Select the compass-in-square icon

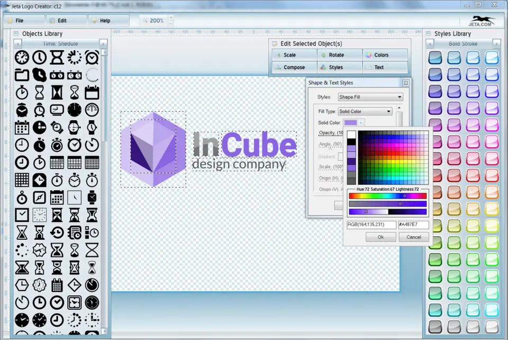pos(39,198)
